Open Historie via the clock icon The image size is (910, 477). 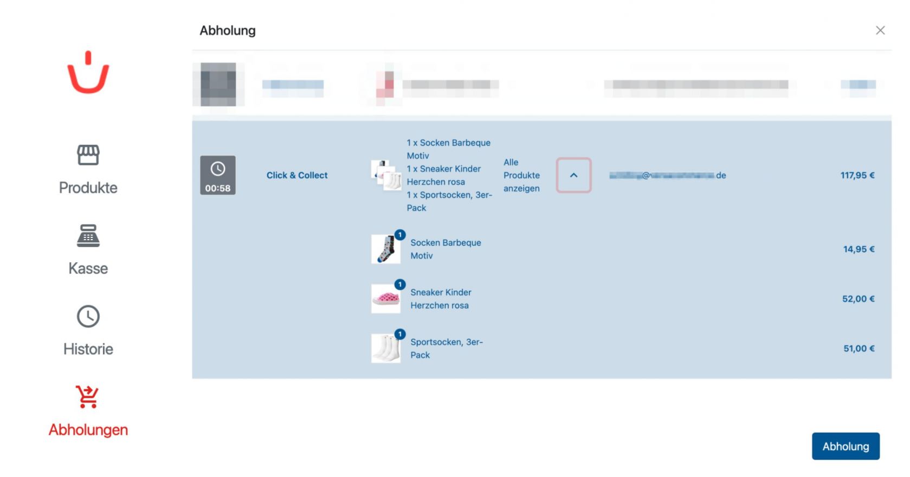point(88,317)
